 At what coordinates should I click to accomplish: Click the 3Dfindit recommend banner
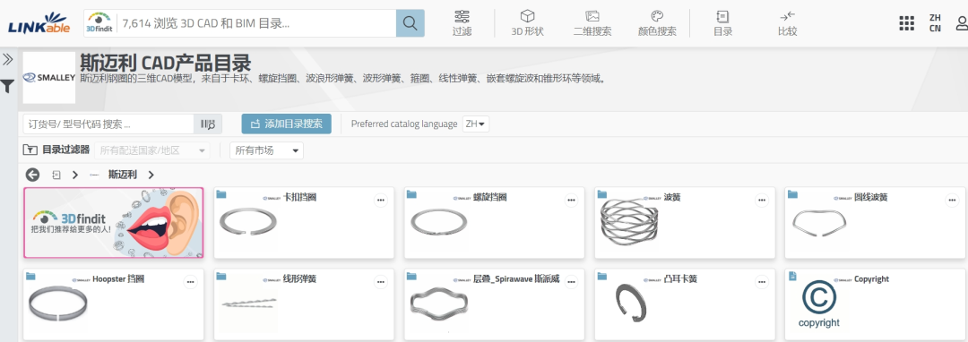pos(114,222)
